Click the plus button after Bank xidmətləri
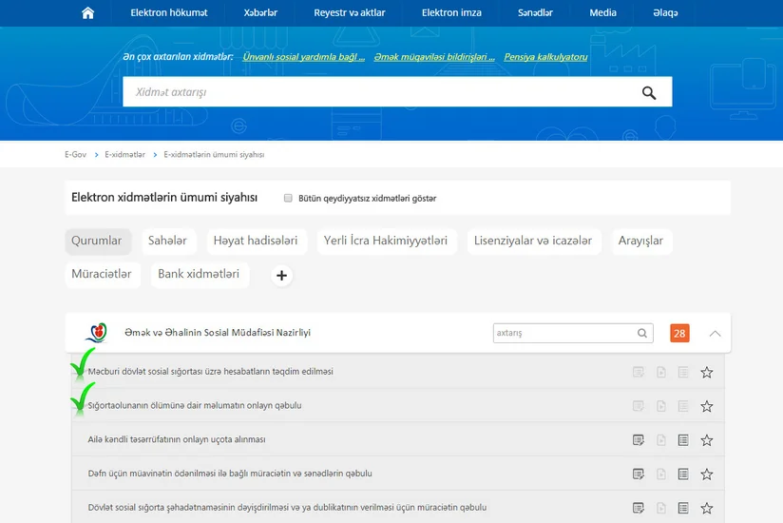Image resolution: width=783 pixels, height=523 pixels. pyautogui.click(x=281, y=275)
